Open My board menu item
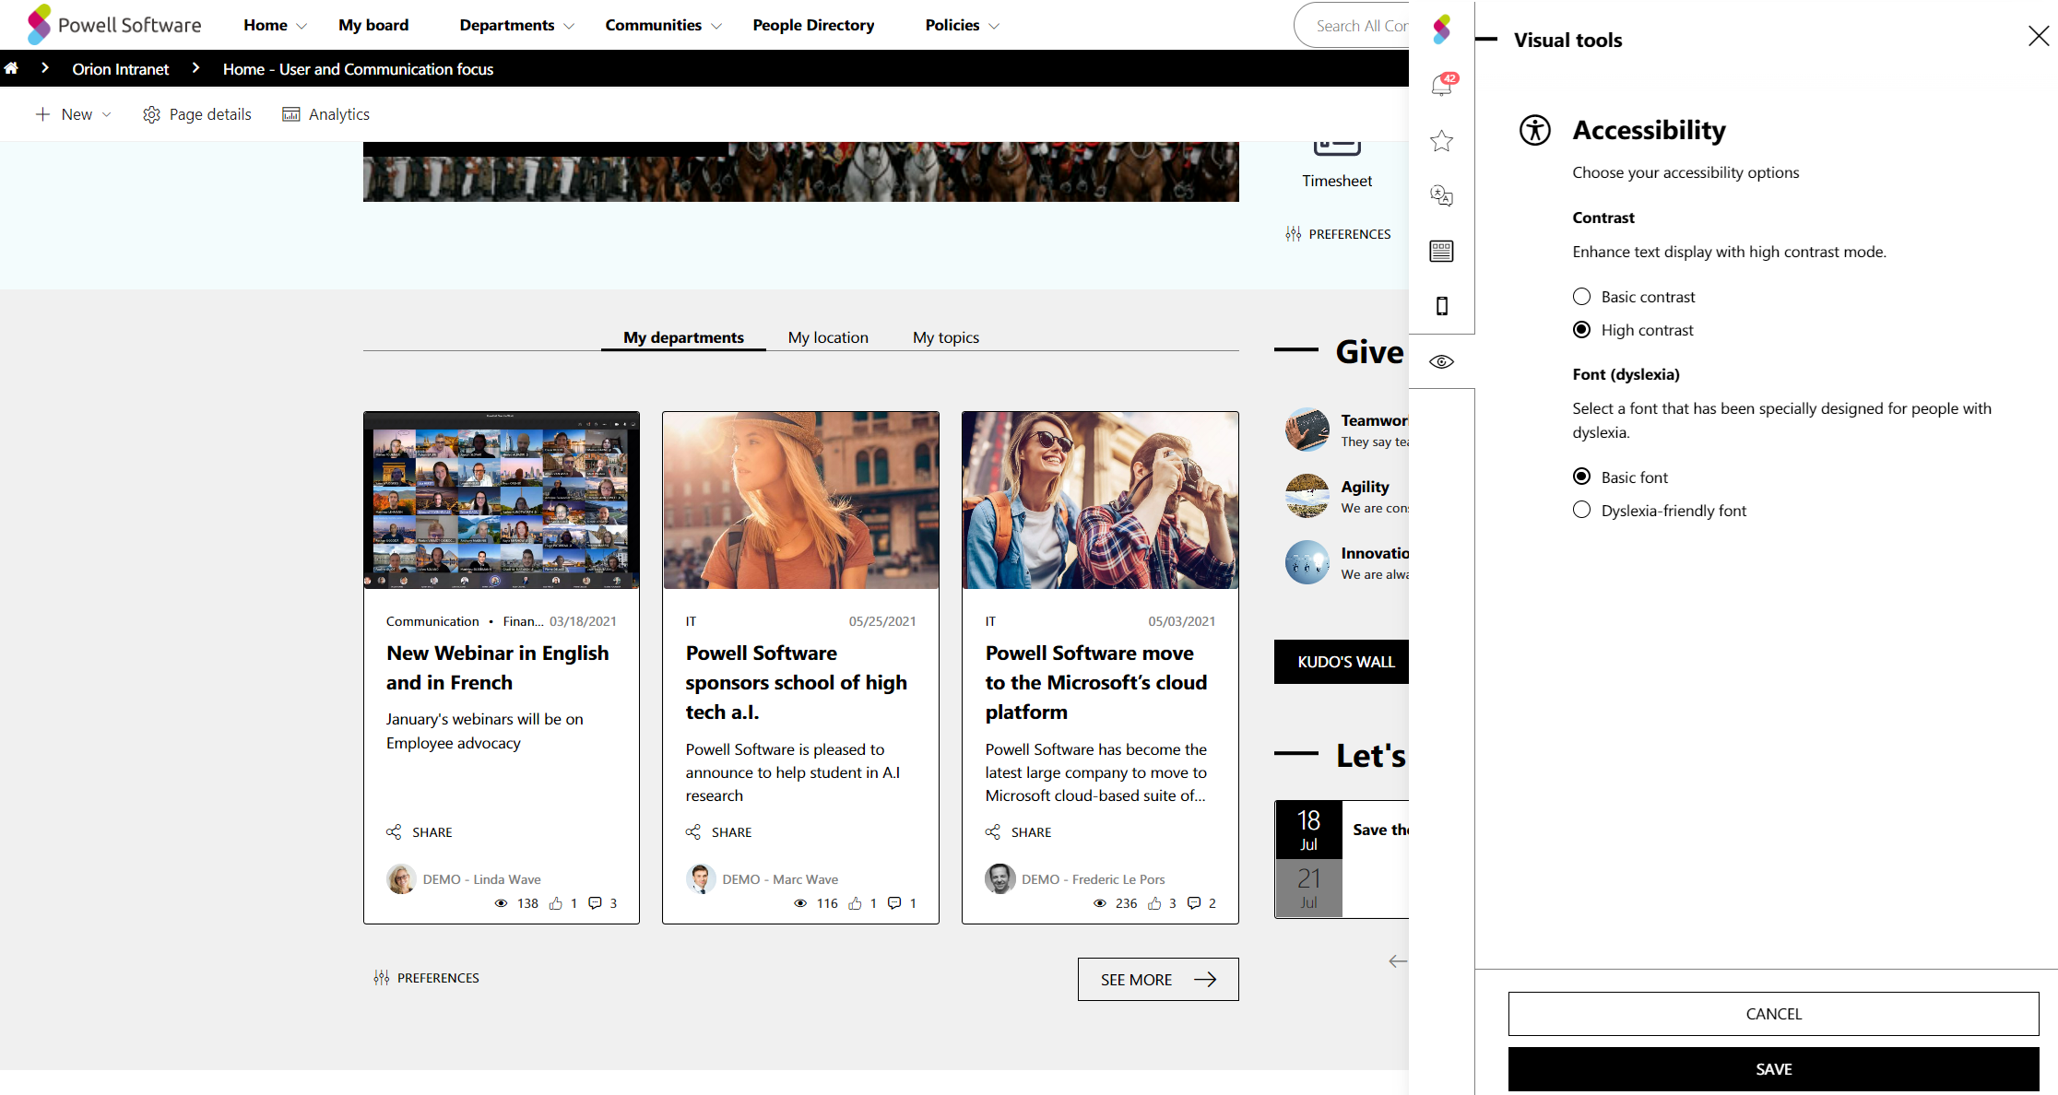The height and width of the screenshot is (1095, 2058). pos(373,25)
